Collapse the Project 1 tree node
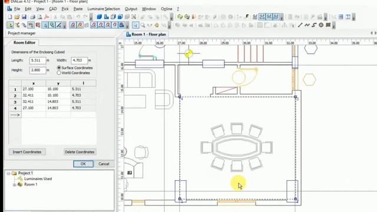 [9, 173]
